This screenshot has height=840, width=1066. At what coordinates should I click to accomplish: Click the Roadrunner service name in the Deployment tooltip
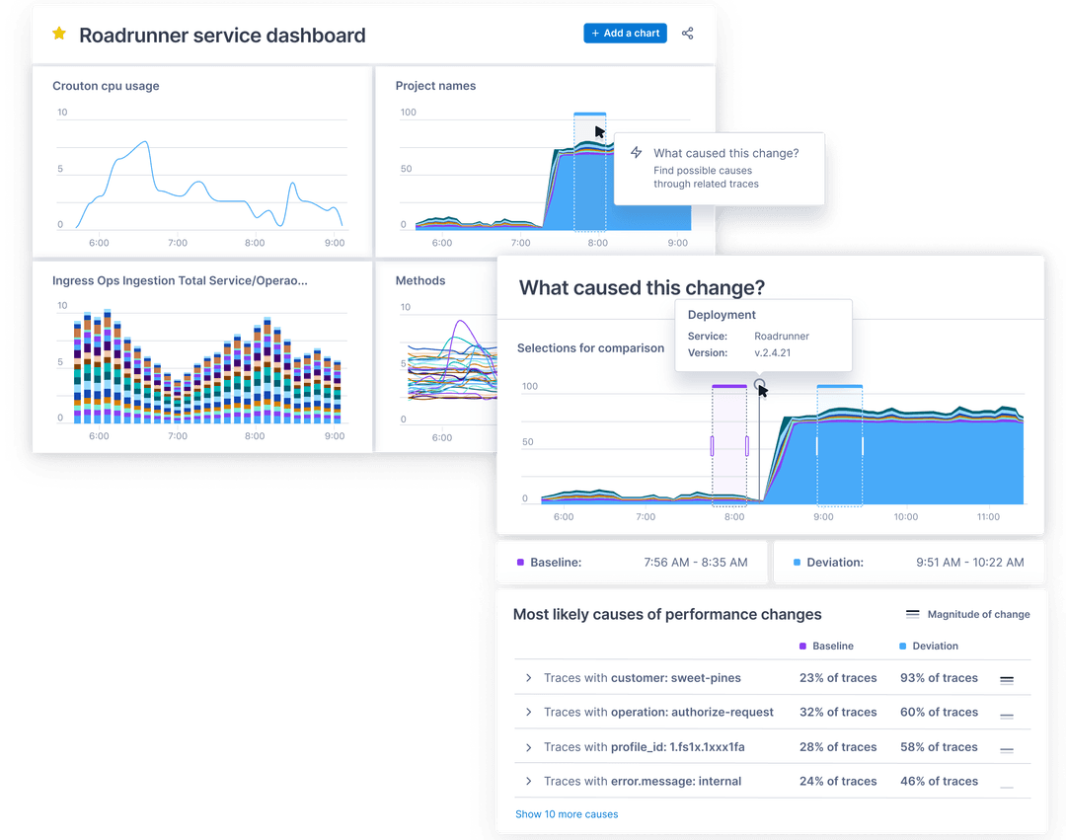[781, 336]
